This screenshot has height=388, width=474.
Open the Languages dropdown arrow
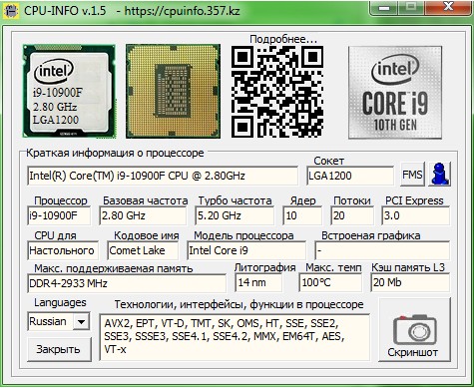(81, 321)
